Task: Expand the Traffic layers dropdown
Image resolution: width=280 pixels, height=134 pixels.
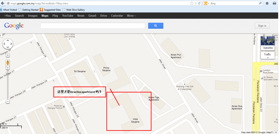Action: tap(268, 56)
